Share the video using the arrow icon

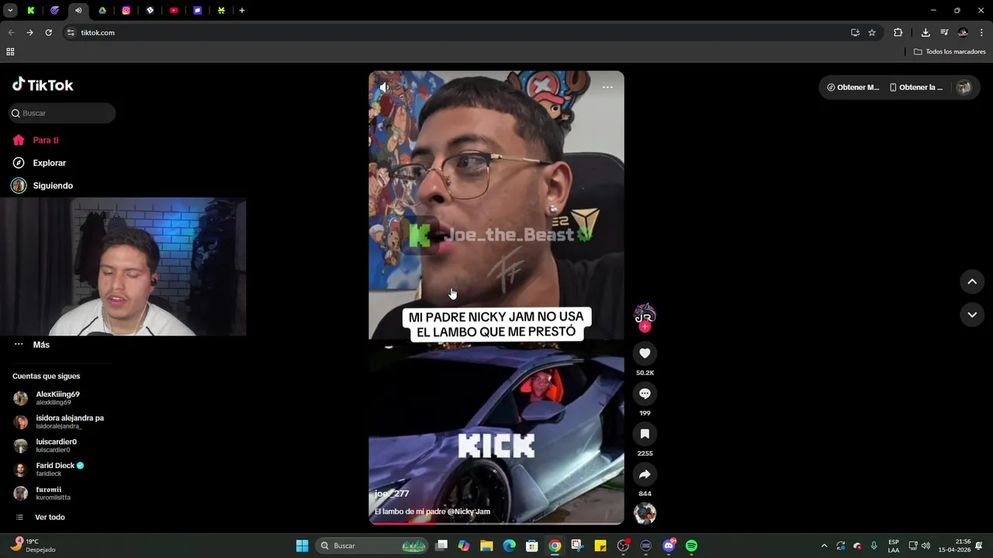[x=645, y=474]
